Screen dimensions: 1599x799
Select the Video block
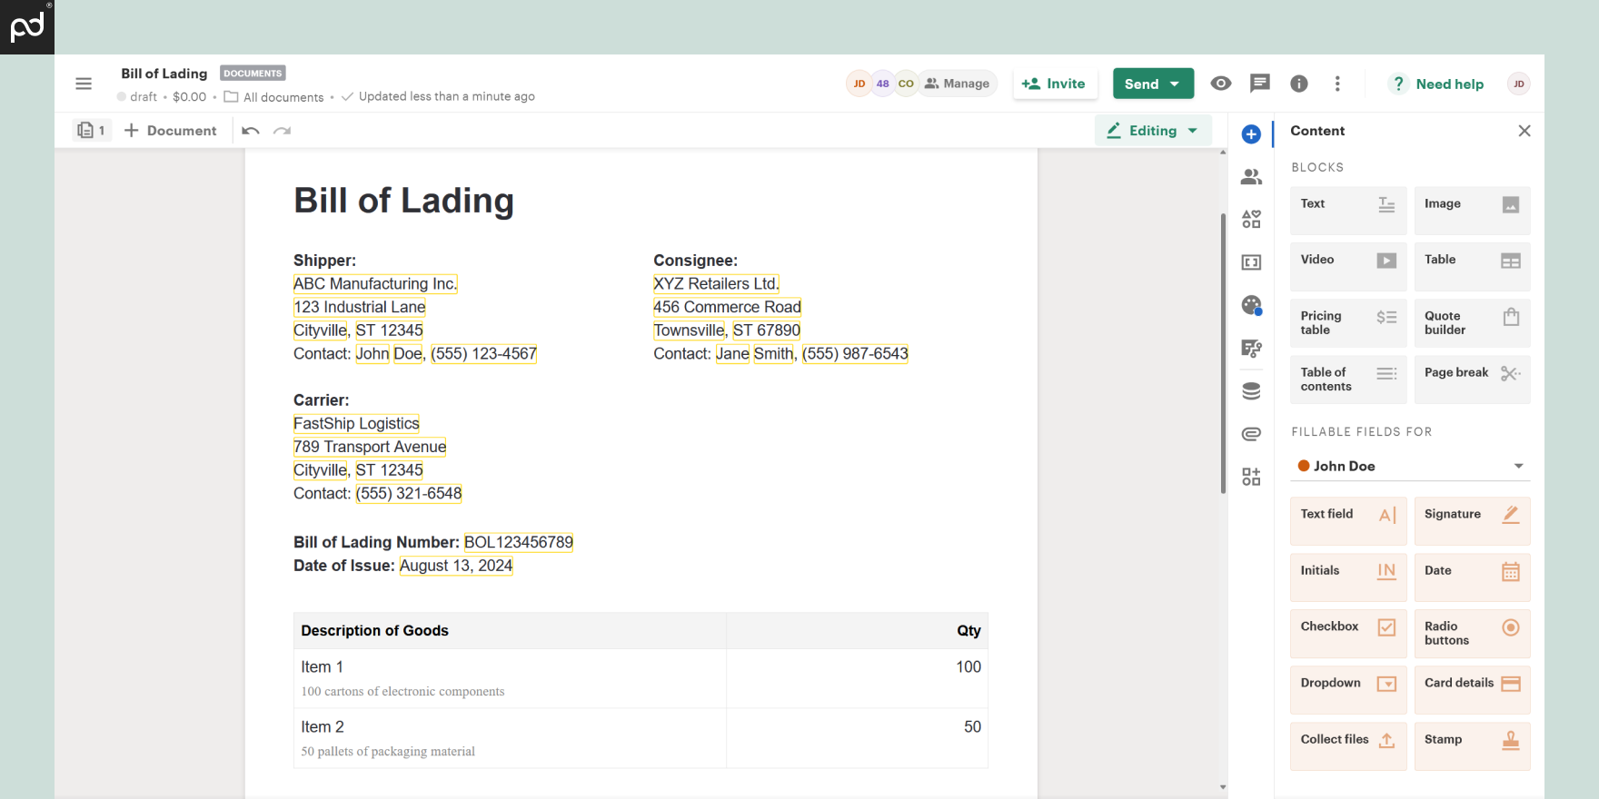1348,267
